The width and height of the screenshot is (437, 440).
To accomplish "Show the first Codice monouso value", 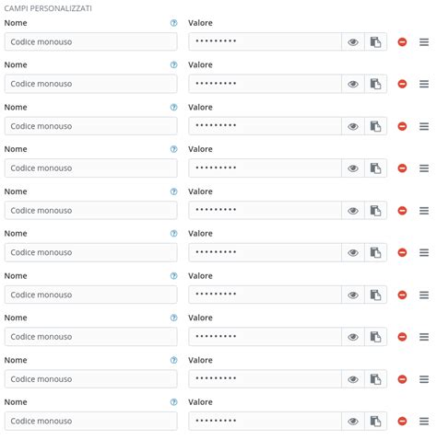I will tap(354, 42).
